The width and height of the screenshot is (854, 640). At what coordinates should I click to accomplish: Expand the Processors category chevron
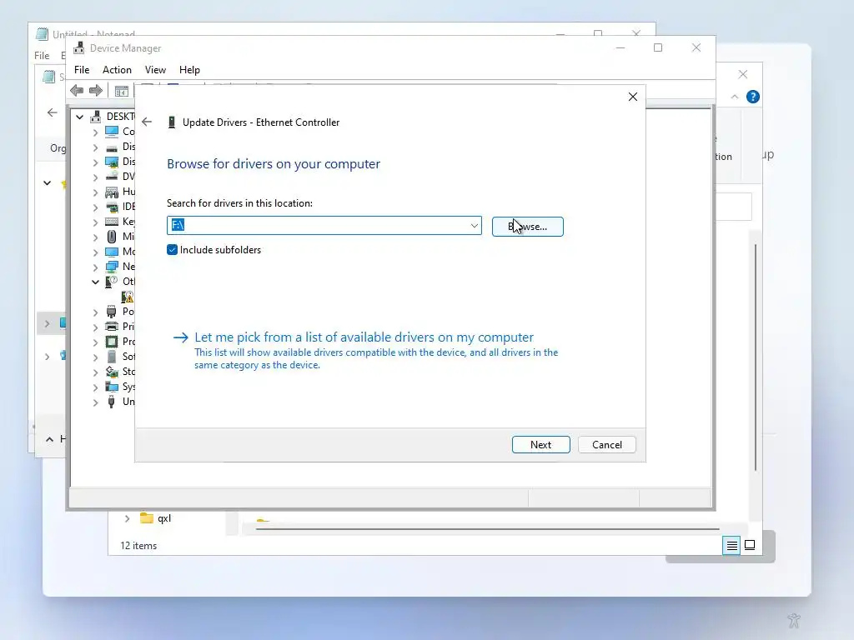[95, 342]
